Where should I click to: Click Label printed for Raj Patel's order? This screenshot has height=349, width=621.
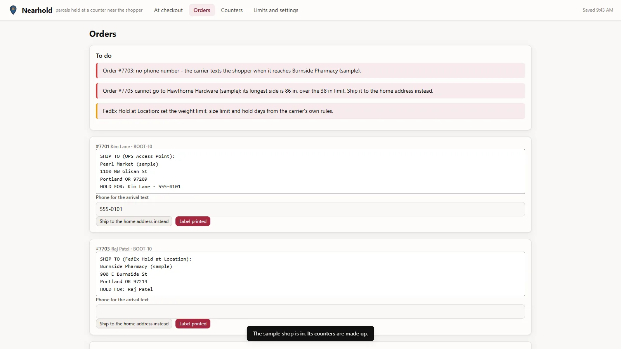click(x=193, y=324)
